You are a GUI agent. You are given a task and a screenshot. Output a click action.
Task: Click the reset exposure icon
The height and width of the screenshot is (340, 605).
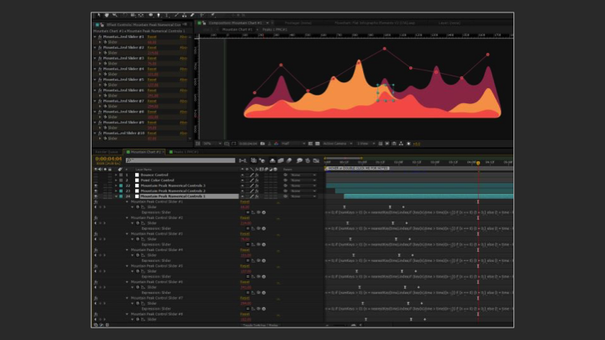[408, 144]
